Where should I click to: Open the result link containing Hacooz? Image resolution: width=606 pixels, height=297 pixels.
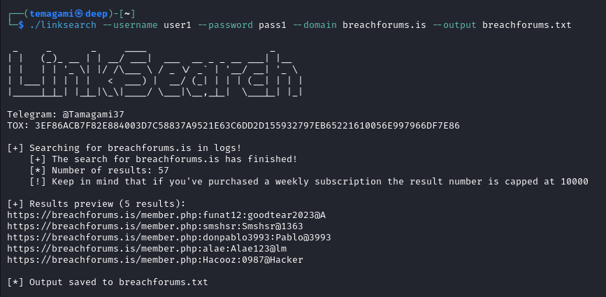[155, 260]
